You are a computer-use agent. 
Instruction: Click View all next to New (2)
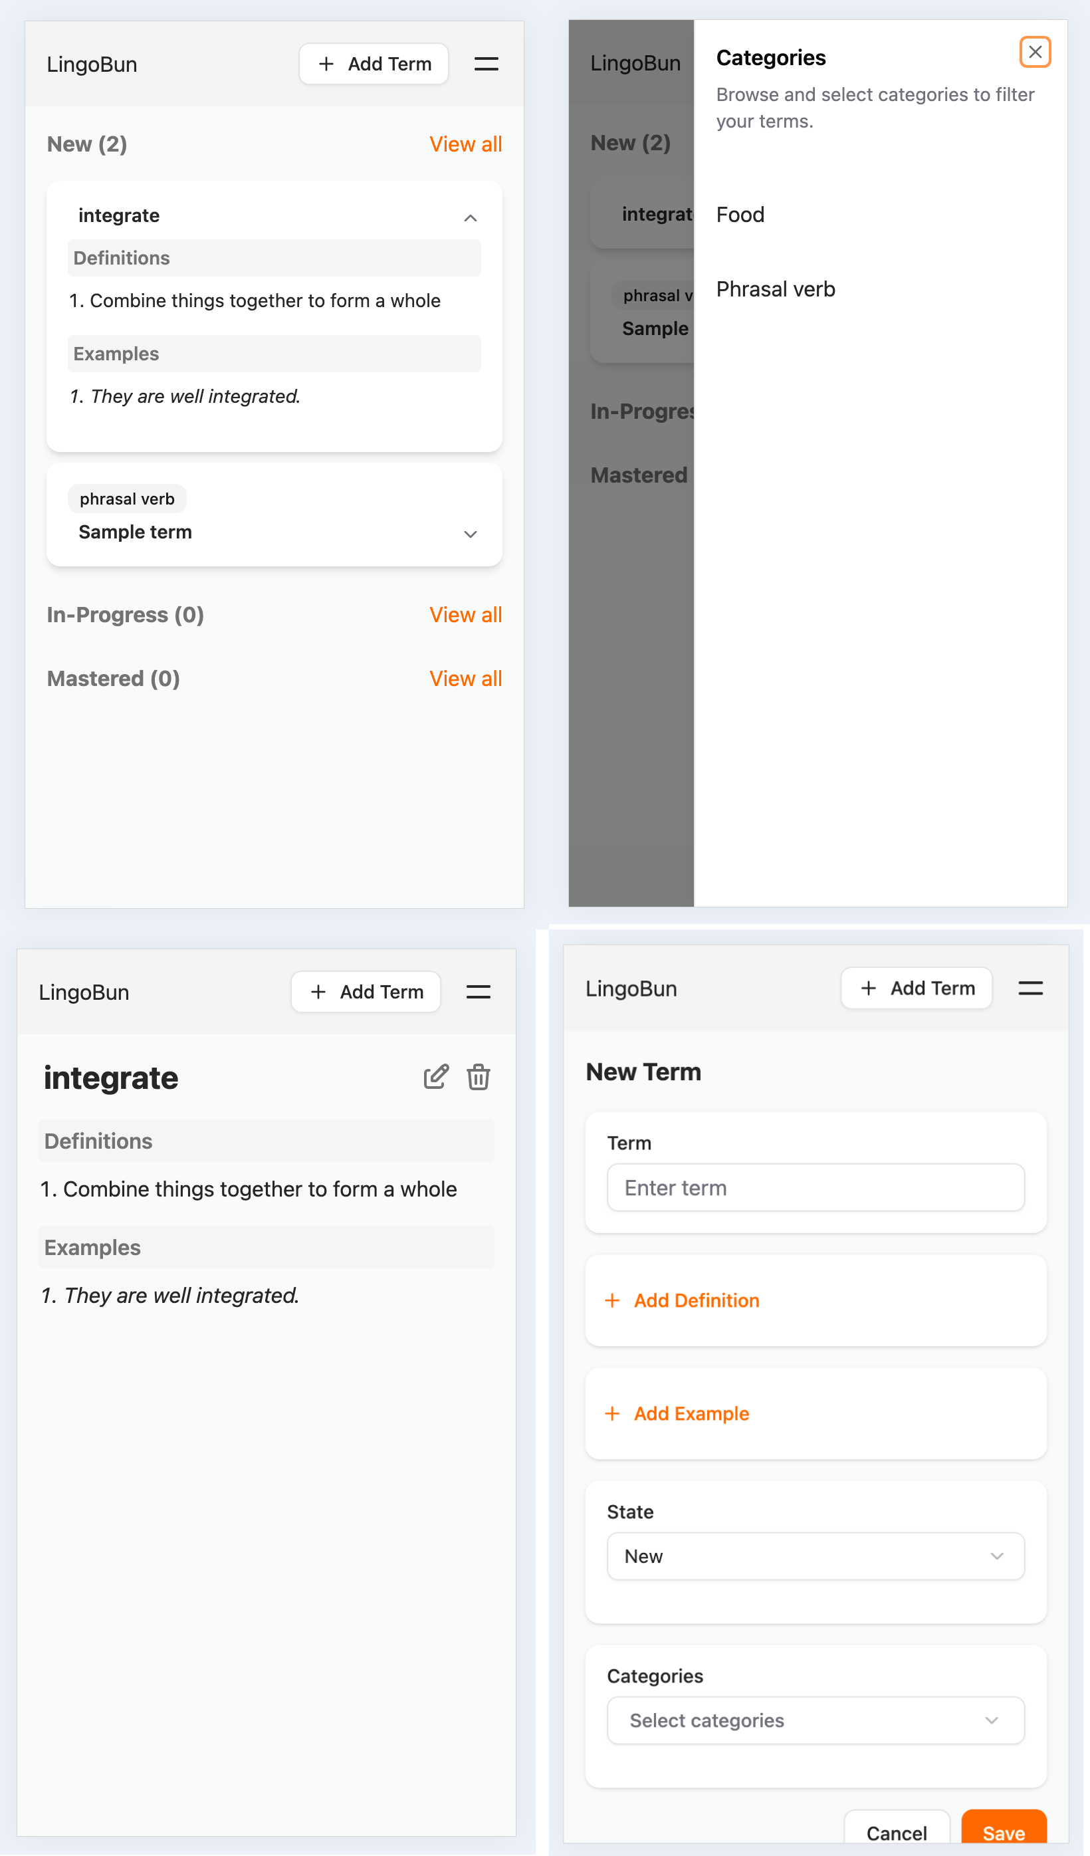pyautogui.click(x=465, y=144)
